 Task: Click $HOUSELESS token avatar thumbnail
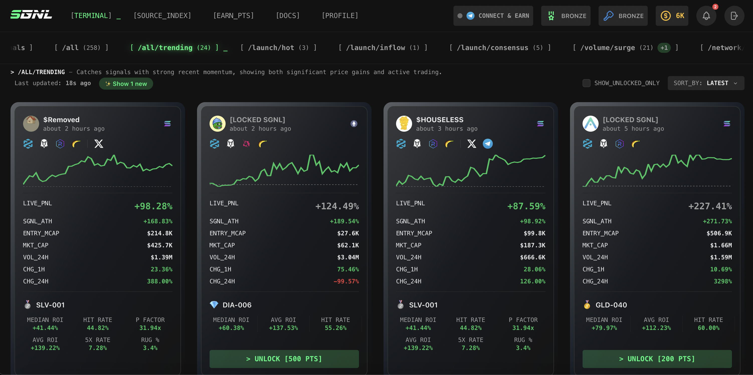click(404, 124)
